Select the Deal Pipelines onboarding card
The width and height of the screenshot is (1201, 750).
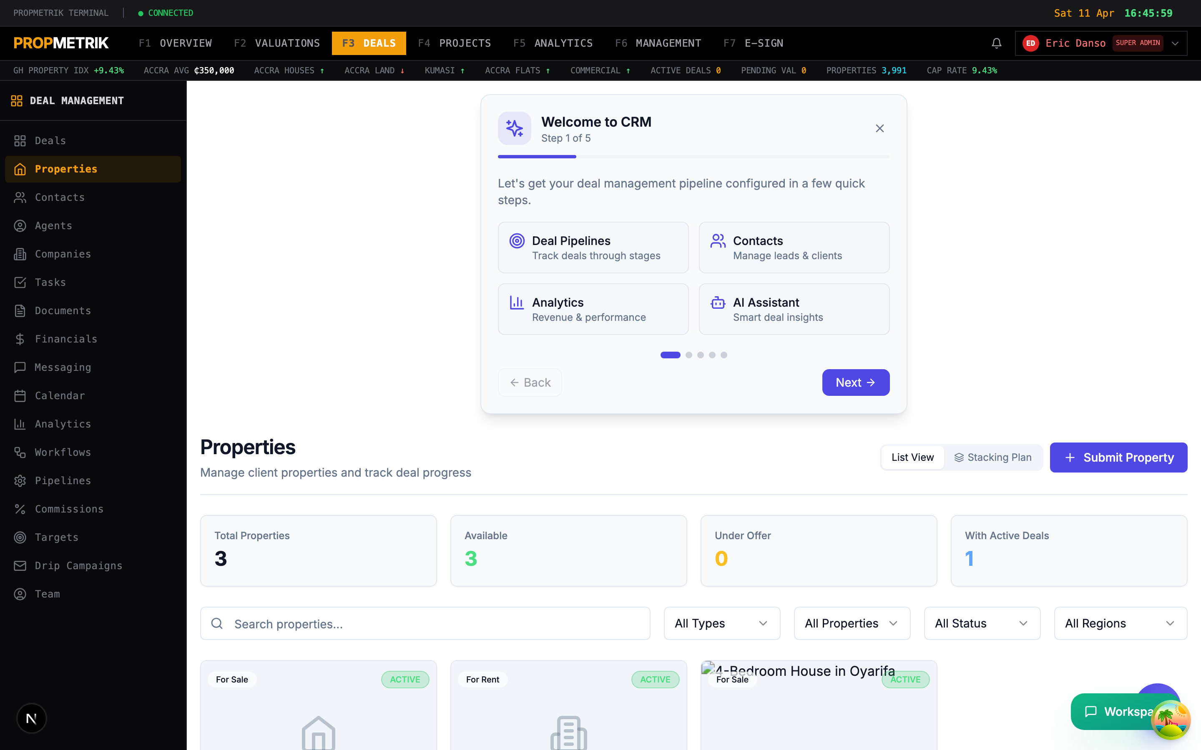[x=593, y=247]
